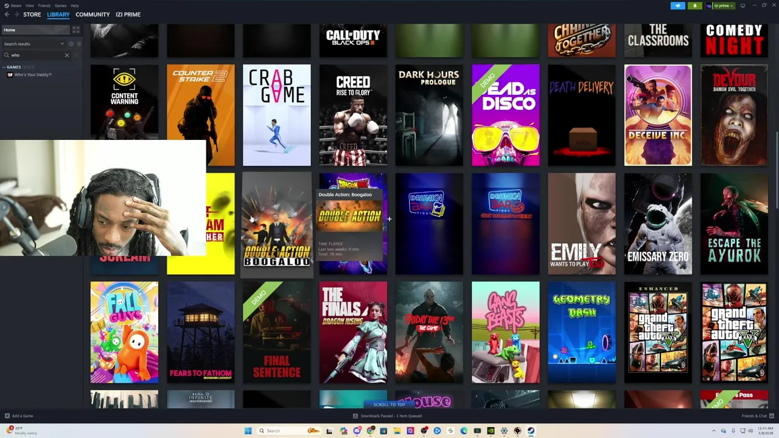The height and width of the screenshot is (438, 779).
Task: Clear the search text with X
Action: 67,55
